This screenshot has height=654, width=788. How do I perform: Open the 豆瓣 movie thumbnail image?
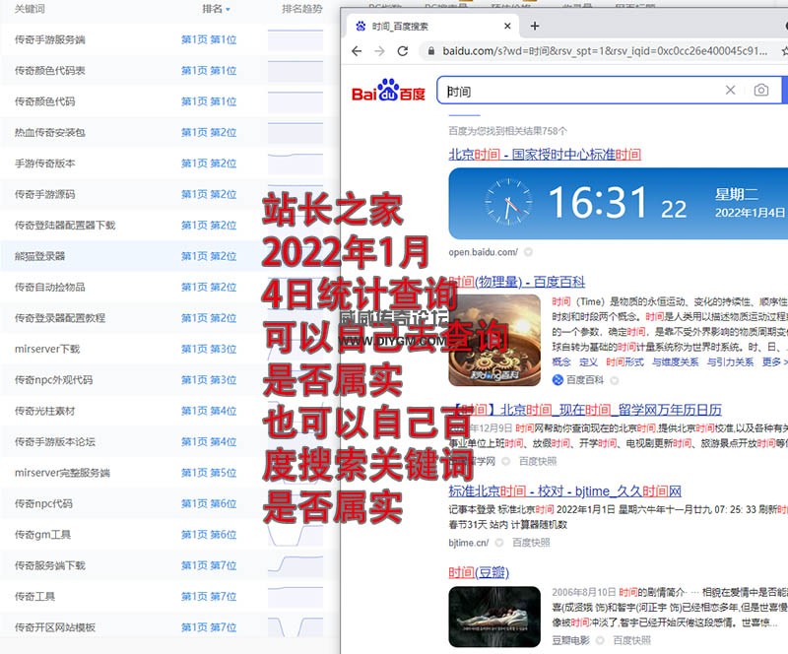[x=494, y=617]
